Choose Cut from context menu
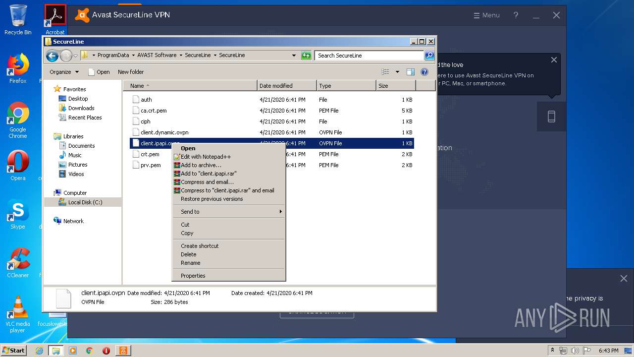Viewport: 634px width, 357px height. 228,225
